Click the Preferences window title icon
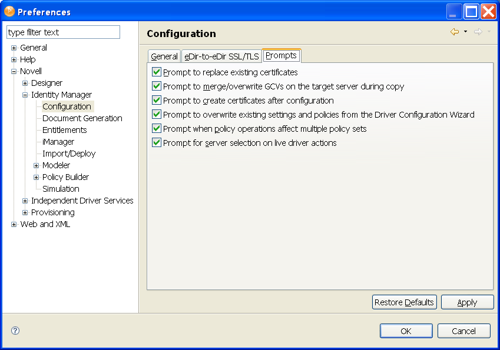Viewport: 500px width, 350px height. point(9,11)
